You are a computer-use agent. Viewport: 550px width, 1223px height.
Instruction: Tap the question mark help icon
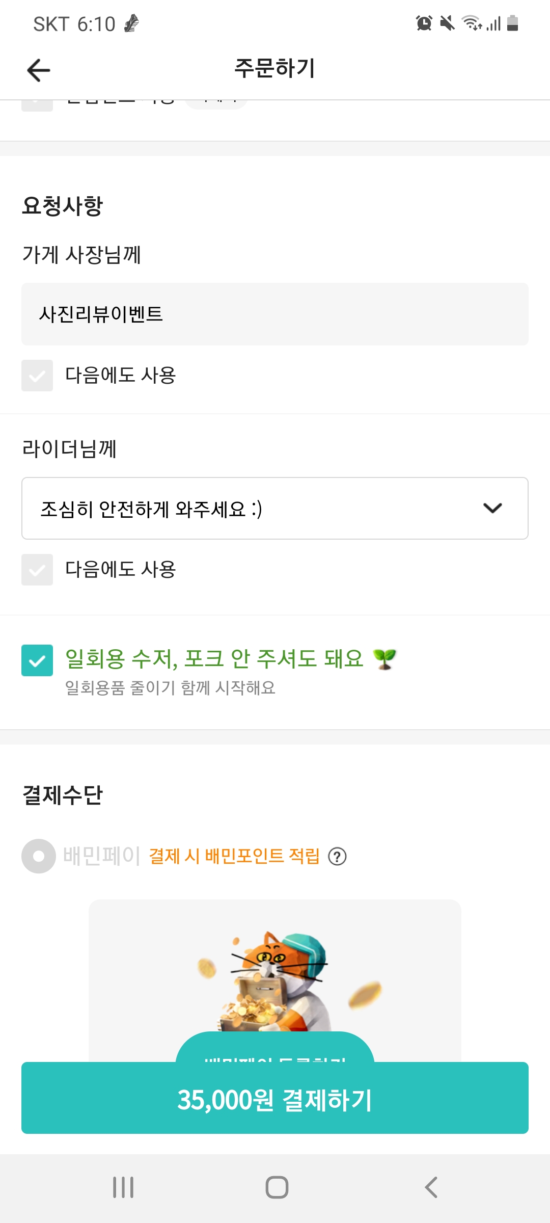click(x=337, y=857)
